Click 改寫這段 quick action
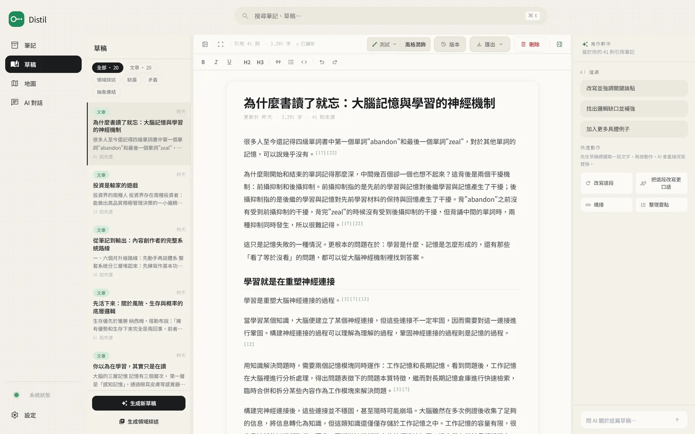The image size is (695, 434). point(606,183)
